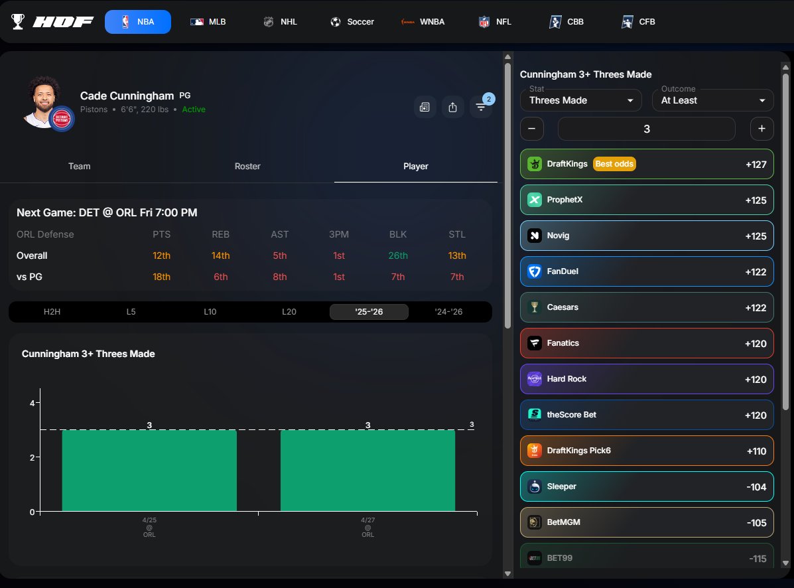
Task: Click the 4/27 @ ORL chart bar
Action: [x=367, y=471]
